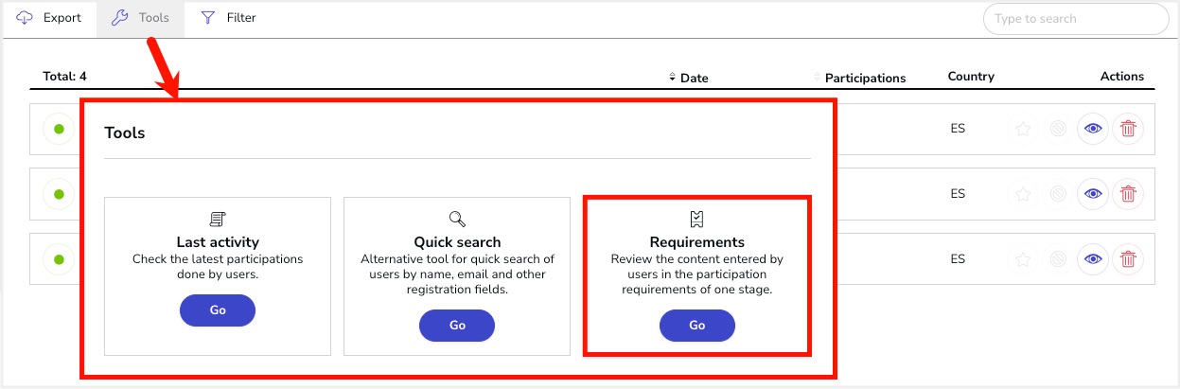Viewport: 1180px width, 389px height.
Task: Open the Tools menu tab
Action: pos(140,18)
